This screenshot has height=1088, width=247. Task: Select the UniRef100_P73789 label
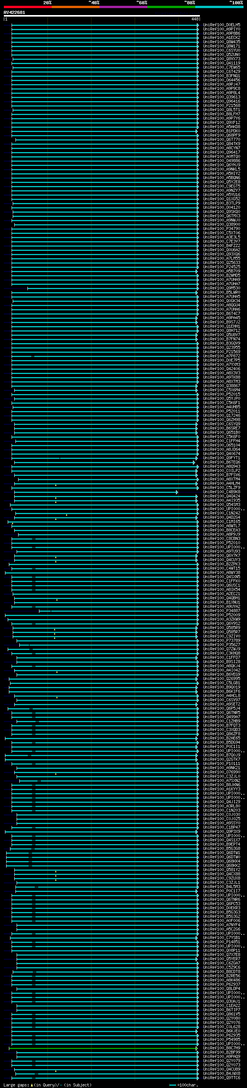pyautogui.click(x=222, y=641)
